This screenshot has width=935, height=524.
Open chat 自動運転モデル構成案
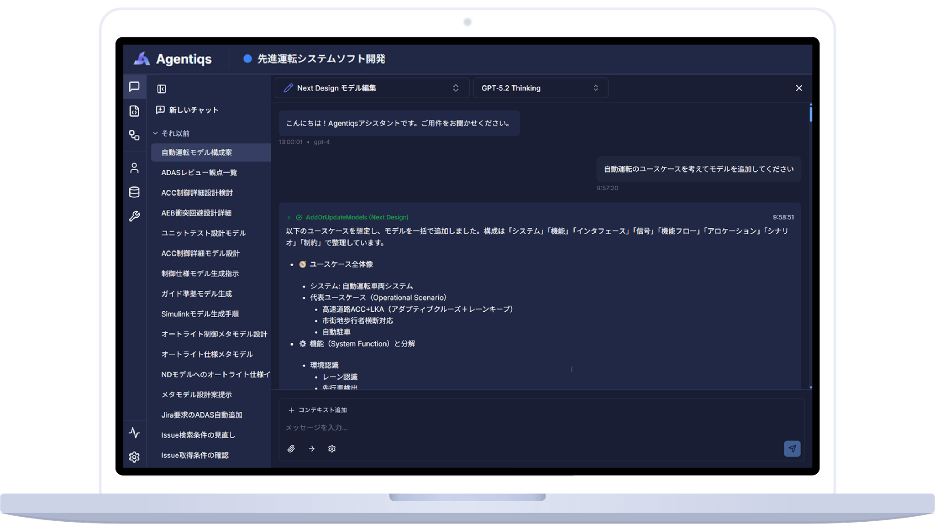point(211,152)
